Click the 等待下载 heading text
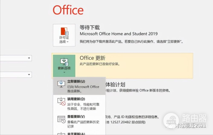 point(90,27)
